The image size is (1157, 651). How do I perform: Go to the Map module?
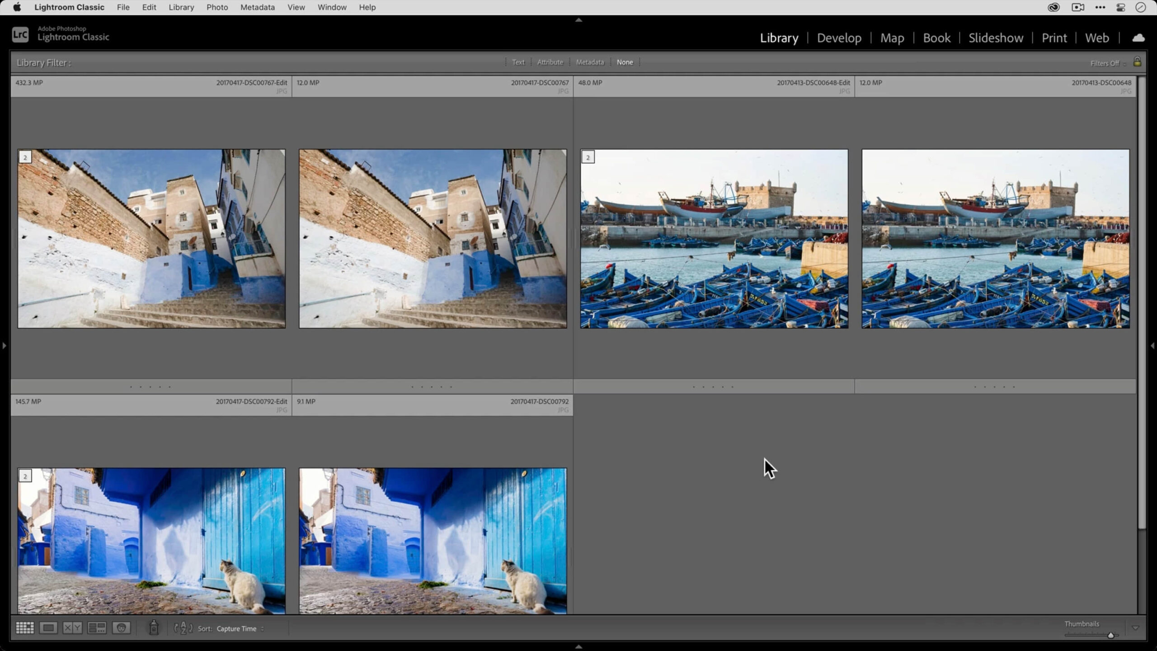pos(892,38)
